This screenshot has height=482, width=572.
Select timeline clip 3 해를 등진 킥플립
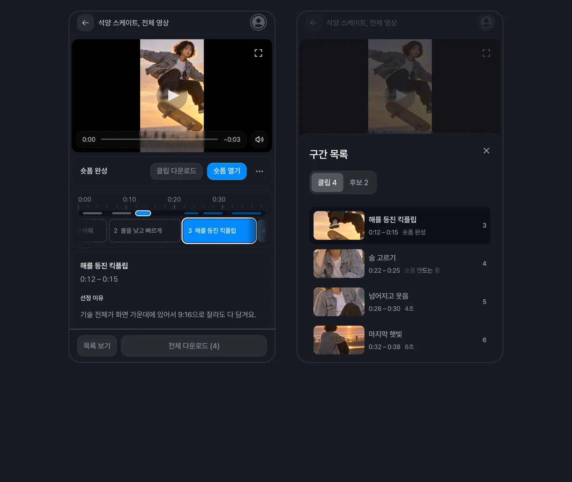219,230
